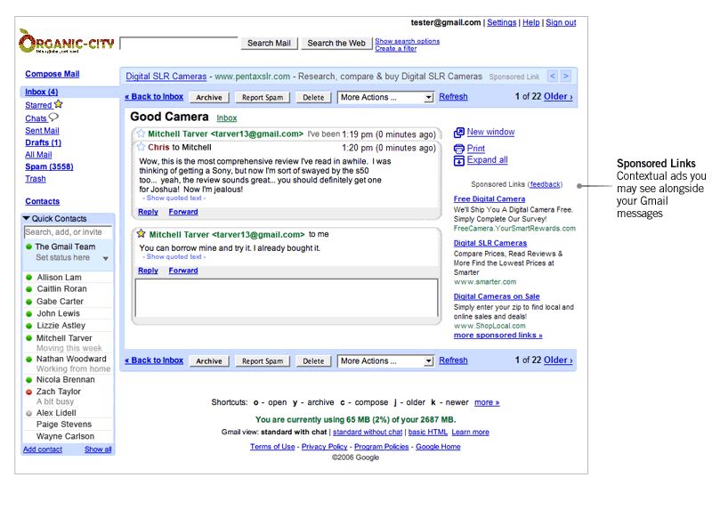Viewport: 712px width, 518px height.
Task: Click the previous sponsored link arrow
Action: (553, 77)
